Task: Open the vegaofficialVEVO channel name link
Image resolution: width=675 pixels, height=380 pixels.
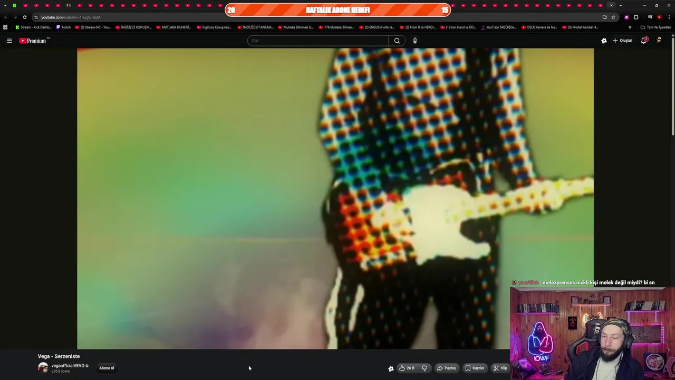Action: click(x=68, y=366)
